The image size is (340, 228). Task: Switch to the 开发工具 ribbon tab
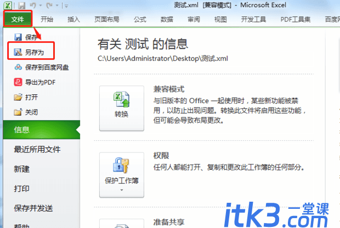253,20
